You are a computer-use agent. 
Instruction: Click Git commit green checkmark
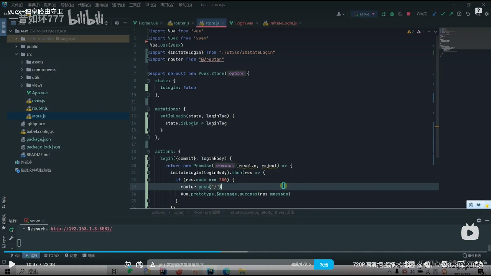tap(443, 14)
